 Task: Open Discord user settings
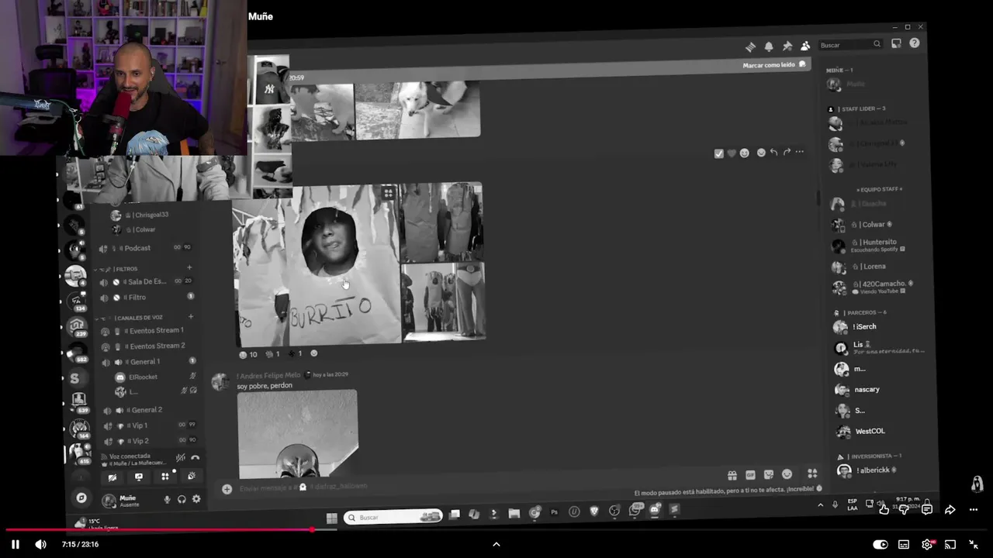point(196,499)
